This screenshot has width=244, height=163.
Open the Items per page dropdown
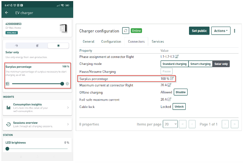tap(170, 124)
